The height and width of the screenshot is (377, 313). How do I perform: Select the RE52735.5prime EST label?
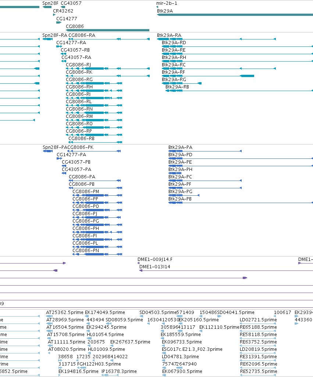(x=259, y=372)
